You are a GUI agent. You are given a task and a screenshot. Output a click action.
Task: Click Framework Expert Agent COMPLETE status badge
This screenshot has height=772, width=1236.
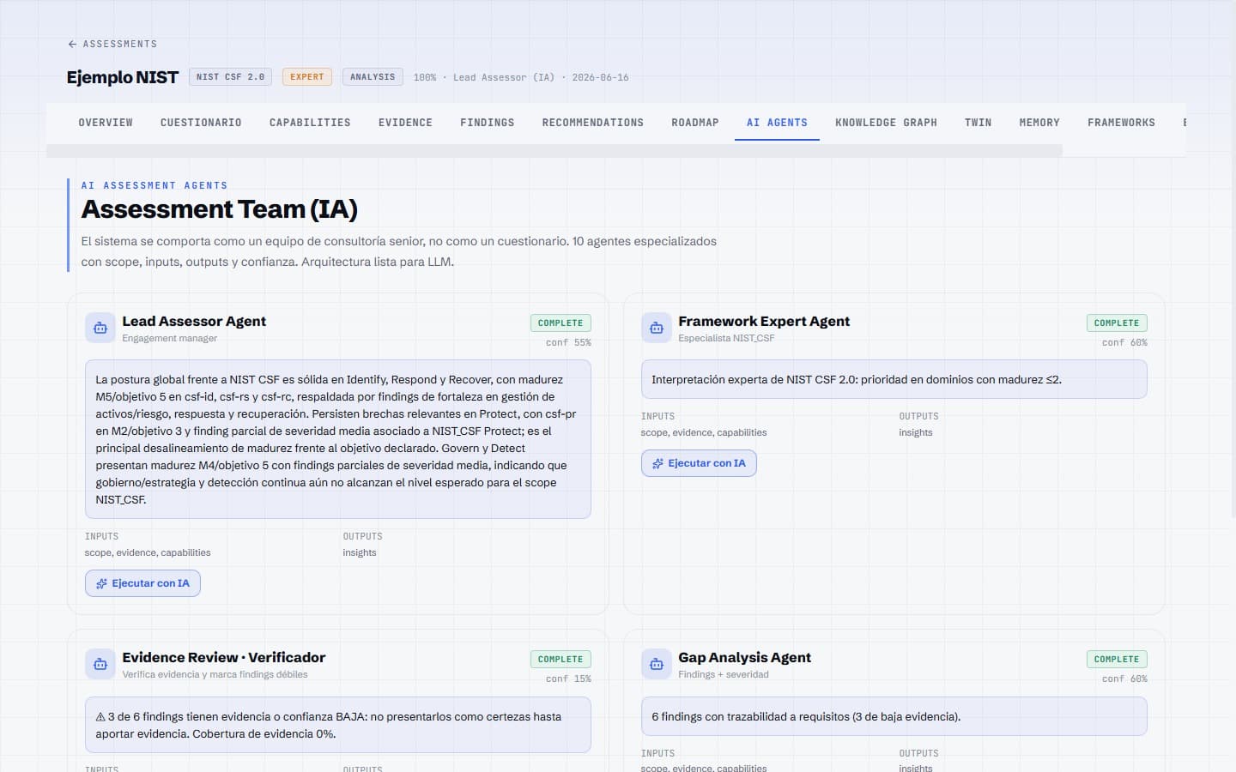click(1117, 323)
